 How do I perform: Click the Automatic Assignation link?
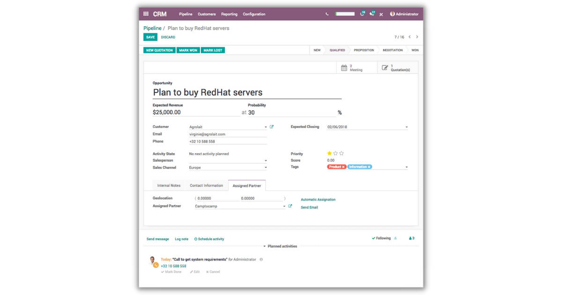click(x=318, y=199)
